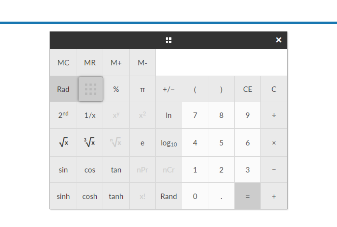Add to memory with M+

pyautogui.click(x=116, y=62)
